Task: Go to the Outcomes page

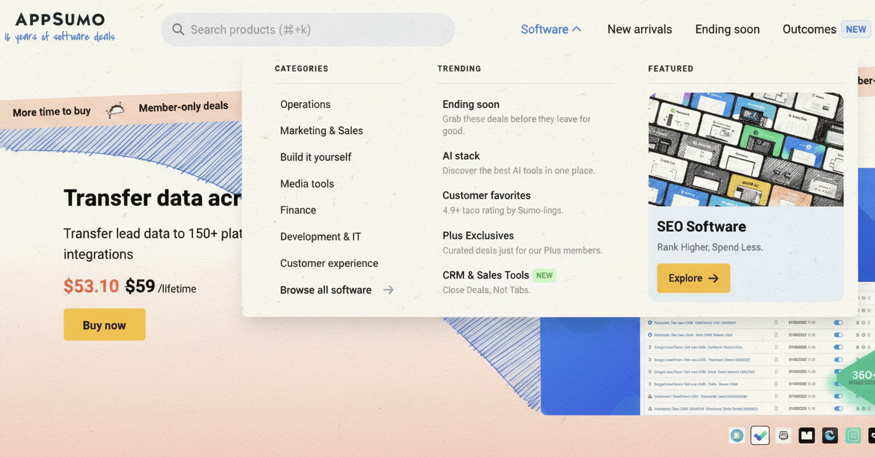Action: coord(809,29)
